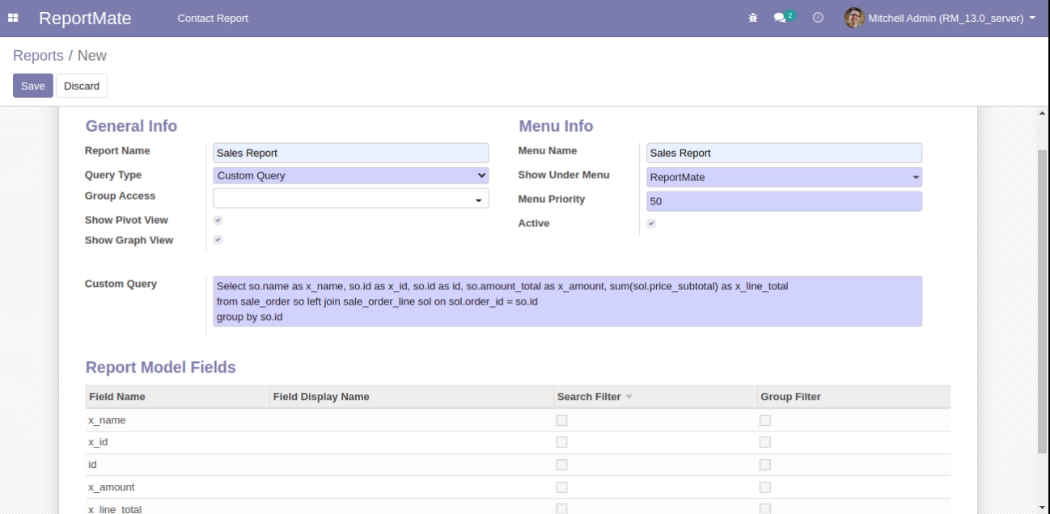Toggle the Show Graph View checkbox
The width and height of the screenshot is (1050, 514).
coord(218,240)
